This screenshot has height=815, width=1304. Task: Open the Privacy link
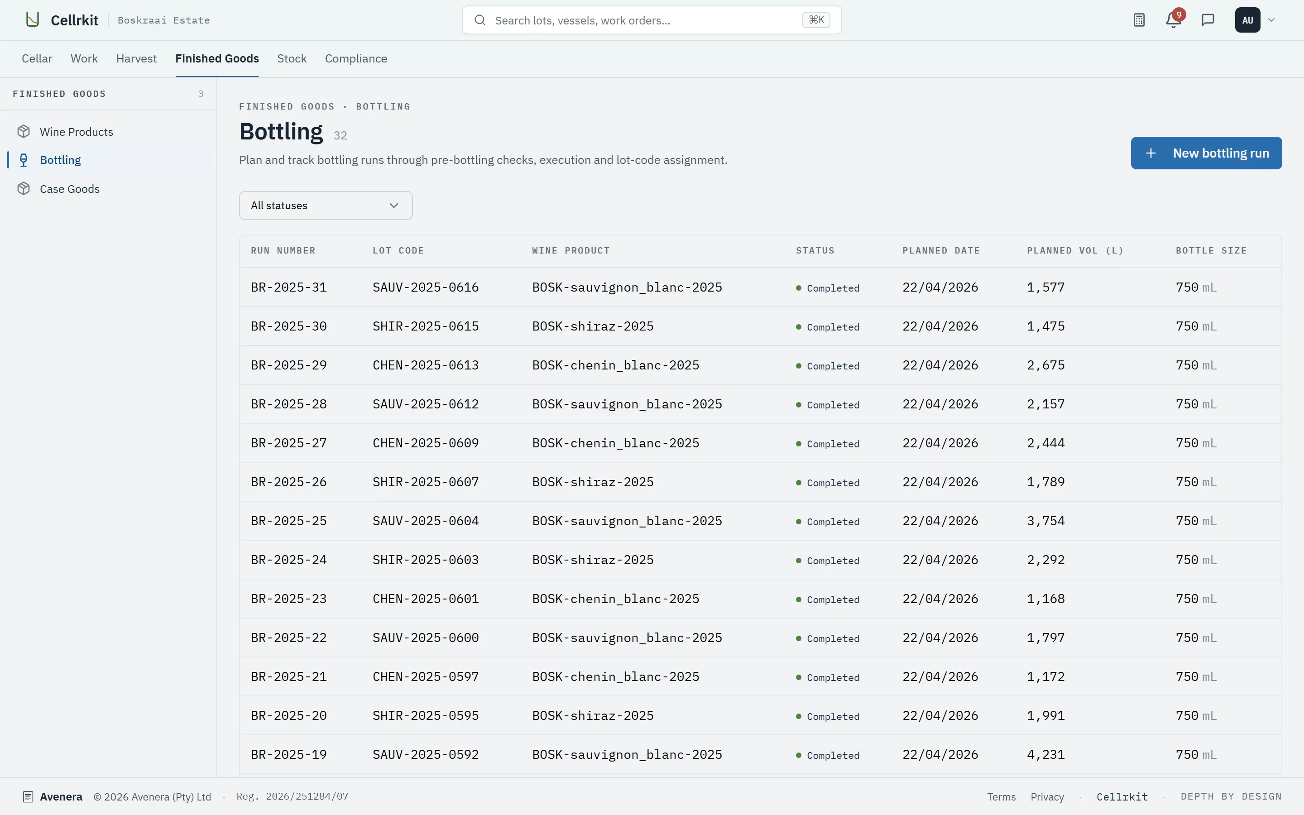click(1047, 797)
